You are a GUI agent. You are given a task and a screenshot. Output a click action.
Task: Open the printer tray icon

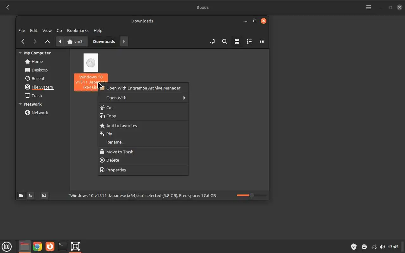pyautogui.click(x=364, y=247)
